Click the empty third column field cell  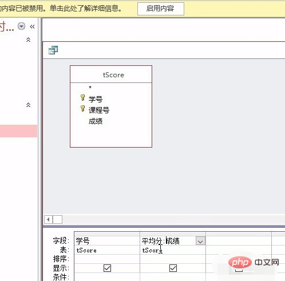239,241
